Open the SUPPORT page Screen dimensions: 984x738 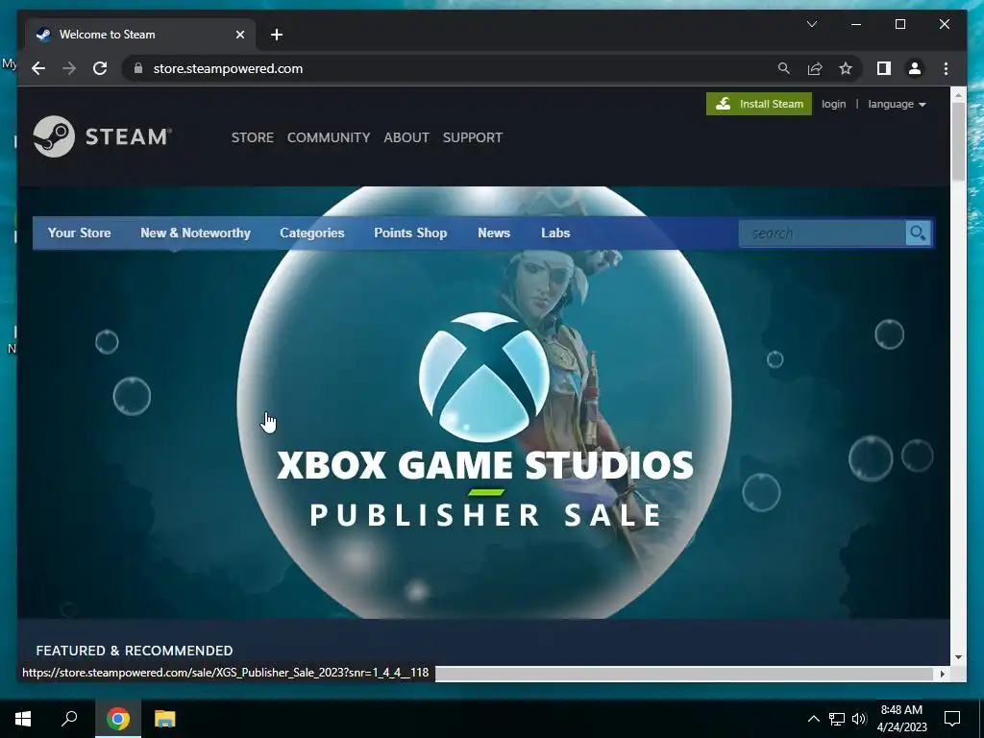click(473, 137)
